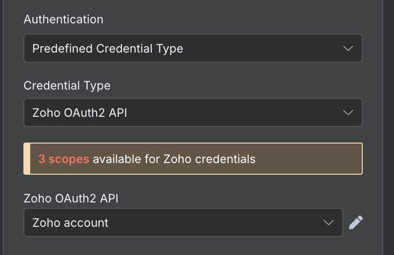Click the blank panel space below Zoho account
Image resolution: width=394 pixels, height=255 pixels.
[193, 246]
